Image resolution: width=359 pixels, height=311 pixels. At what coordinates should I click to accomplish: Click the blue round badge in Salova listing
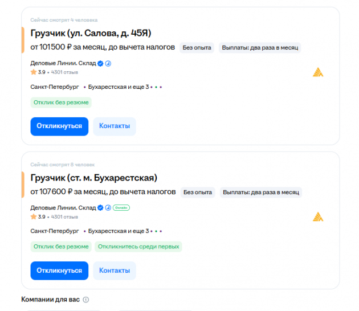coord(107,63)
